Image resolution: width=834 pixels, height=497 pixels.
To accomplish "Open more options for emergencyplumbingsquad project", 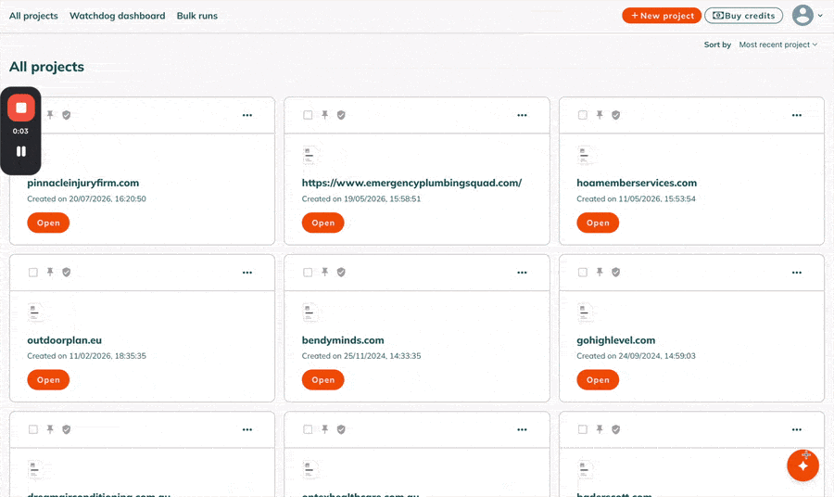I will [522, 115].
